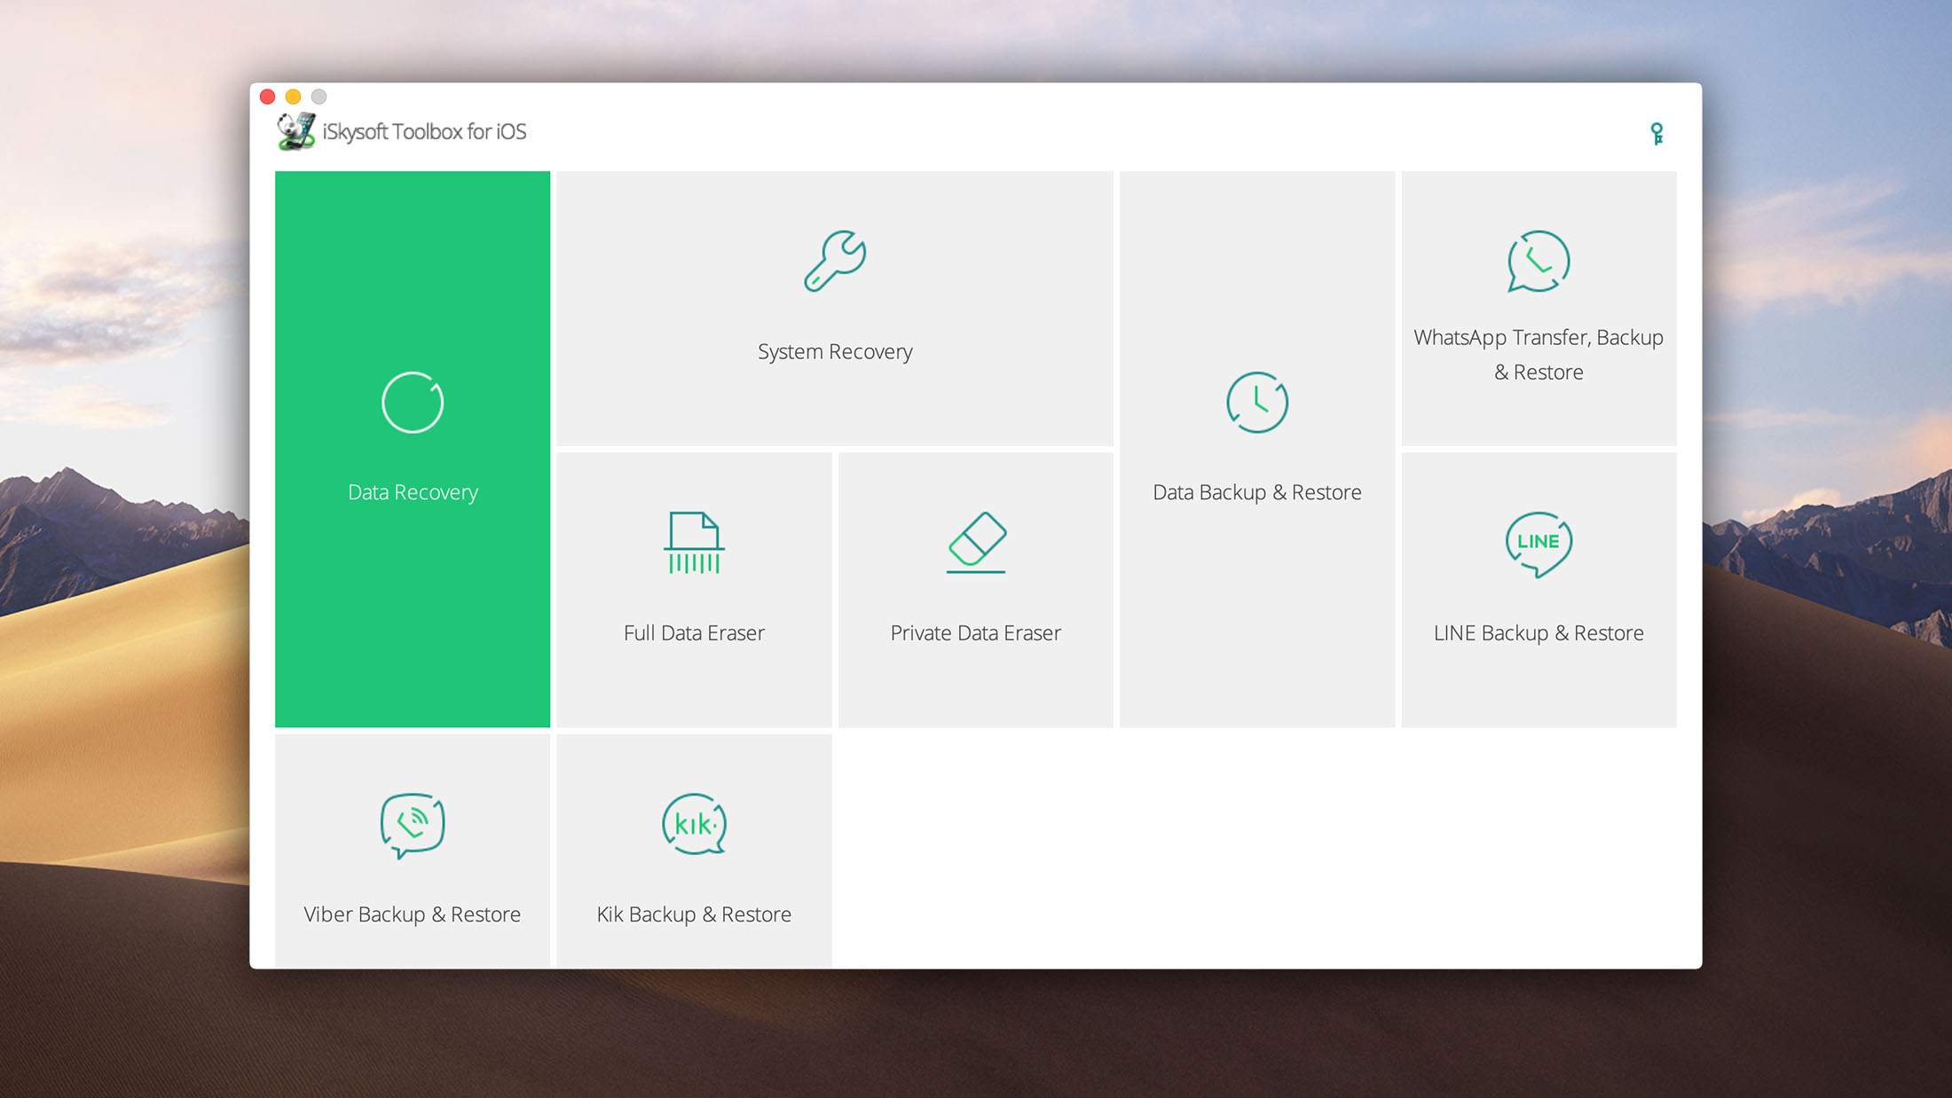This screenshot has width=1952, height=1098.
Task: Select the Kik Backup & Restore label
Action: 694,914
